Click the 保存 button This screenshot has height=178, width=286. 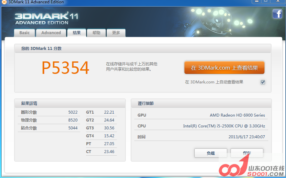247,153
